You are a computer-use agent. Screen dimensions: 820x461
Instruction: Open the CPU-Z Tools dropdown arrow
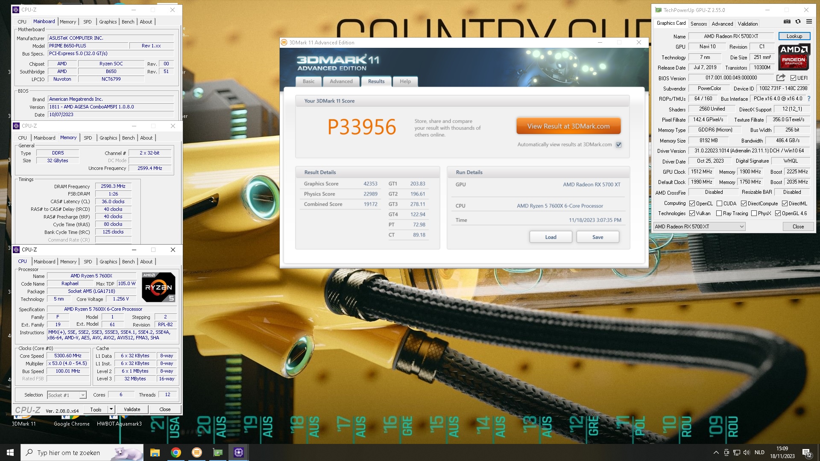click(x=111, y=409)
